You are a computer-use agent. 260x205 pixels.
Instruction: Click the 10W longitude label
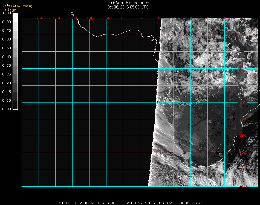coord(90,18)
